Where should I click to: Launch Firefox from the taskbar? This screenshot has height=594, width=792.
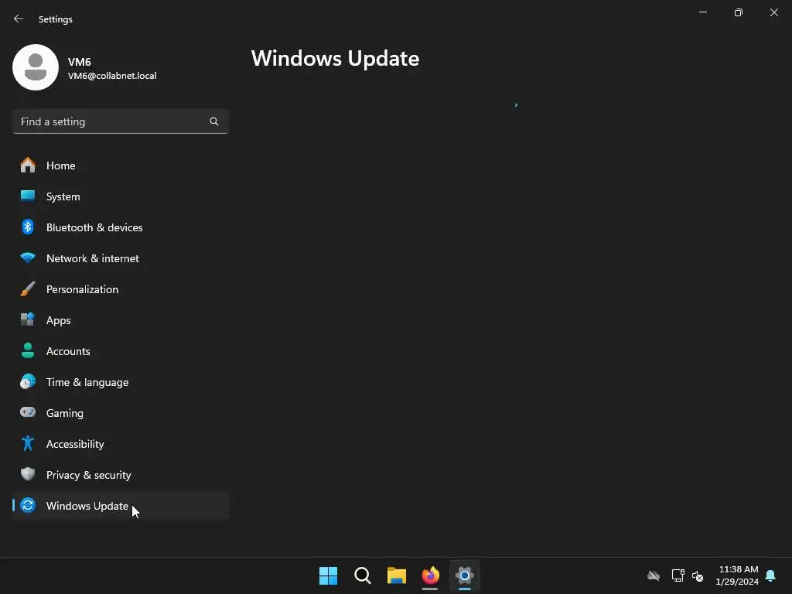430,575
